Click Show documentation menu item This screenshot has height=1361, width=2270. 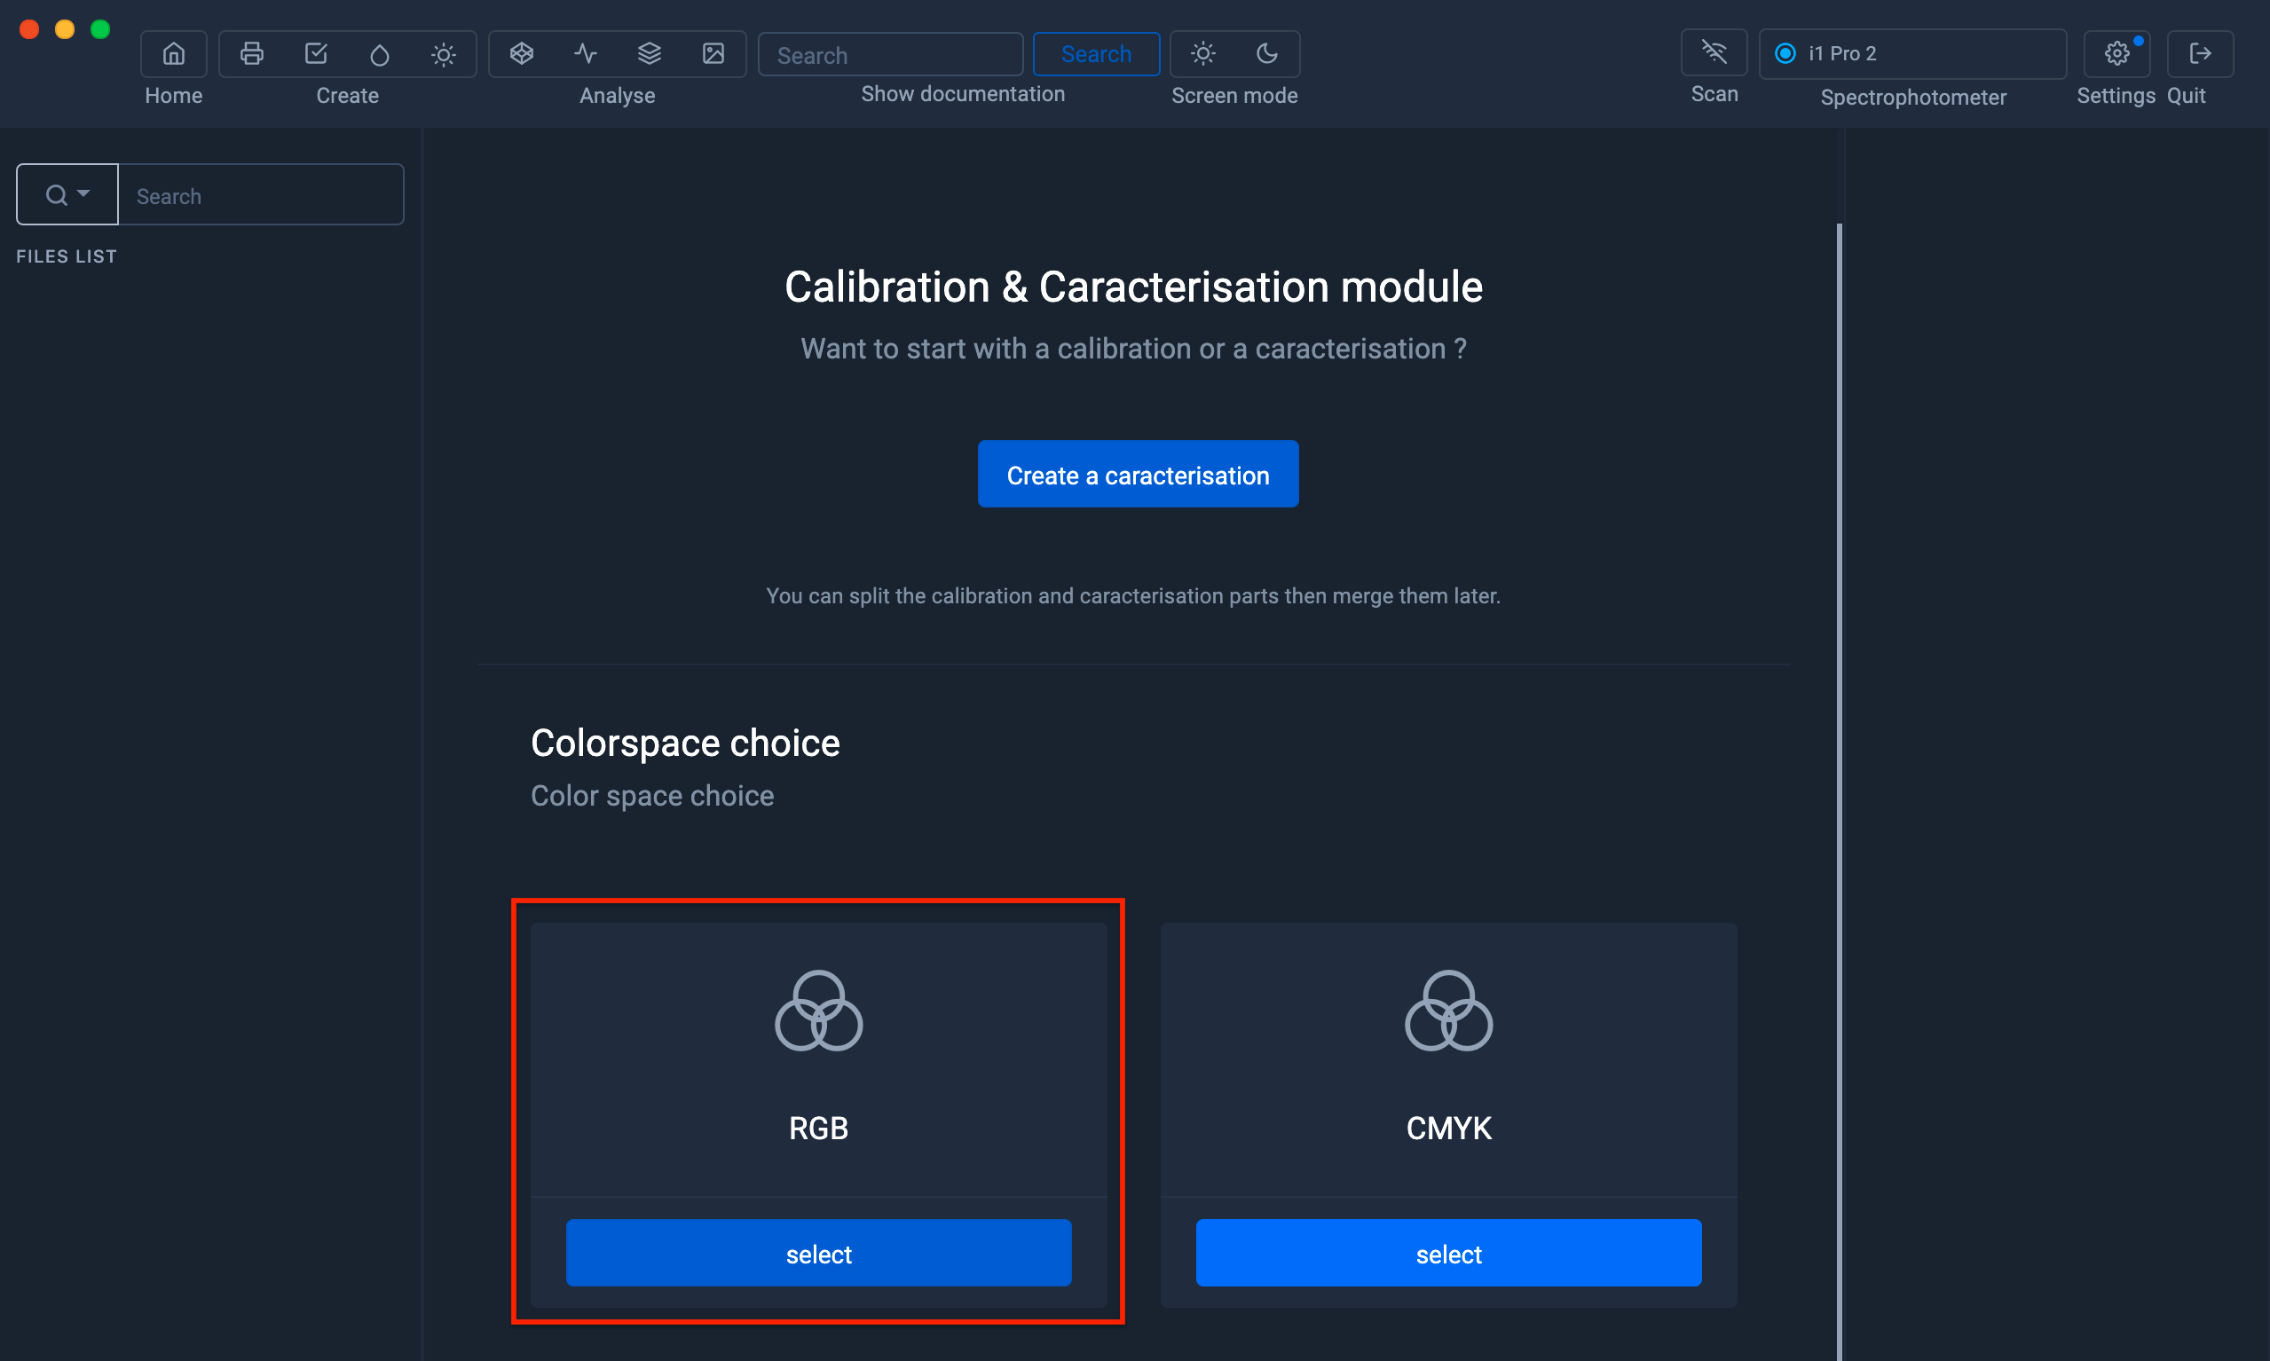[963, 92]
